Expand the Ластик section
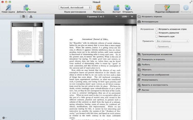The width and height of the screenshot is (193, 120). pos(165,90)
